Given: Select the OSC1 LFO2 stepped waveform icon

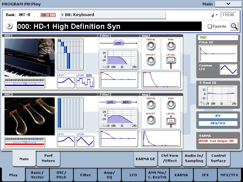Looking at the screenshot, I should (x=85, y=83).
